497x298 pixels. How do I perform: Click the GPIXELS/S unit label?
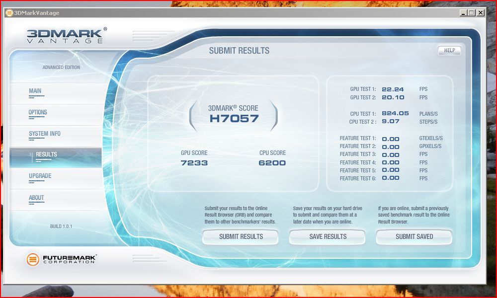coord(430,147)
